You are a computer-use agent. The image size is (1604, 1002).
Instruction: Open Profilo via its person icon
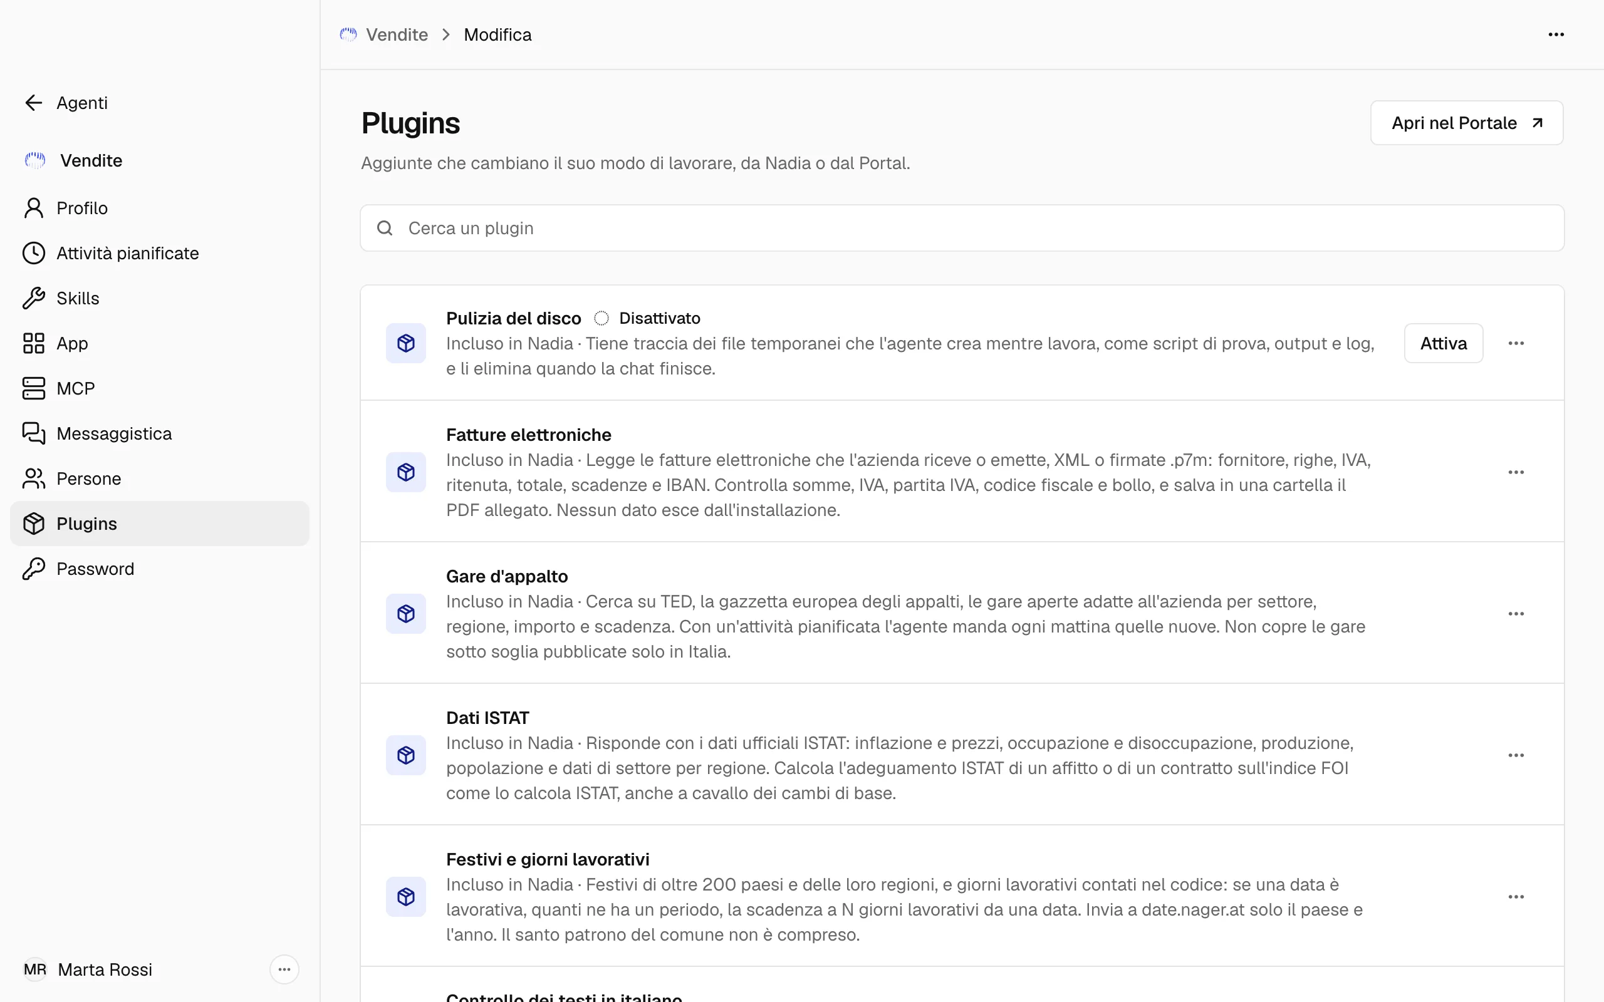[x=33, y=208]
